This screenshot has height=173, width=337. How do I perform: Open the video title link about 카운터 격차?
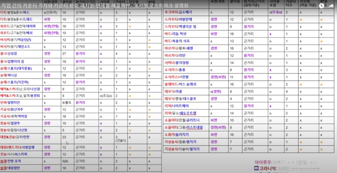click(94, 5)
